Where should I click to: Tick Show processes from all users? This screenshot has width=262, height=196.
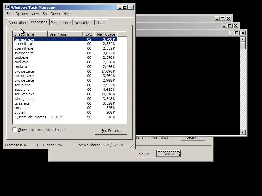click(x=15, y=130)
